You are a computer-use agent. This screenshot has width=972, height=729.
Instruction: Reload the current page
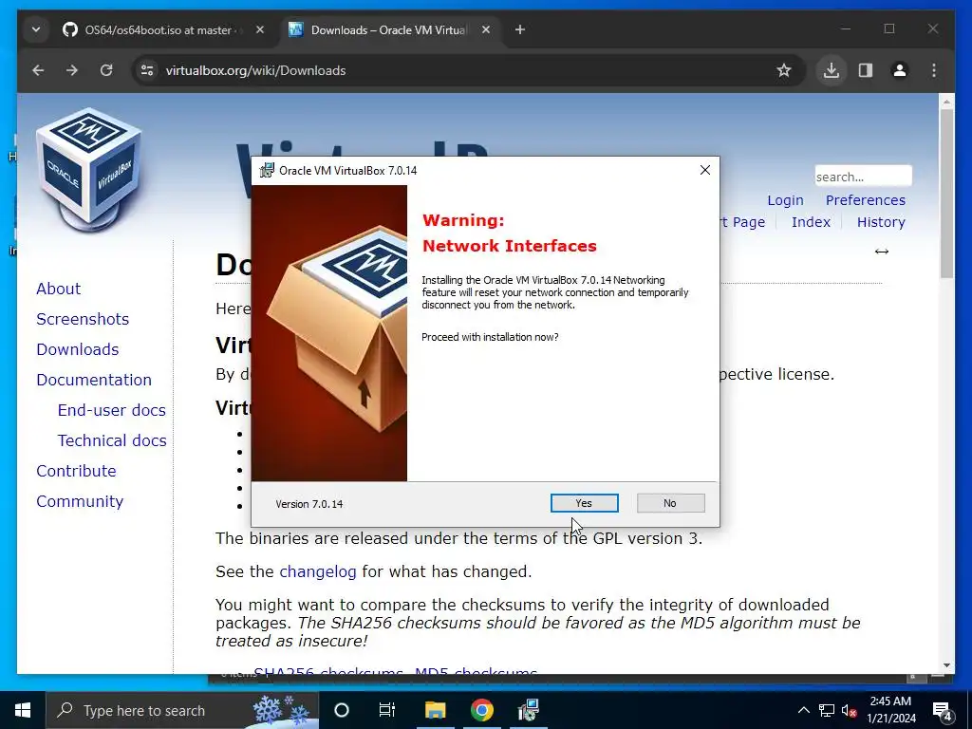[106, 70]
